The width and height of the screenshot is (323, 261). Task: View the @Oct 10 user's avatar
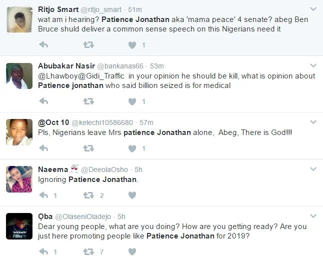[x=19, y=132]
